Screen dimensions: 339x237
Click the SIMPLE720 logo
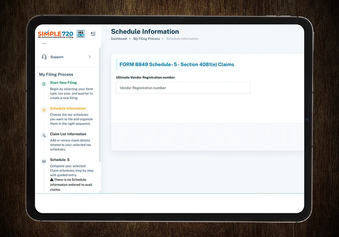point(55,34)
